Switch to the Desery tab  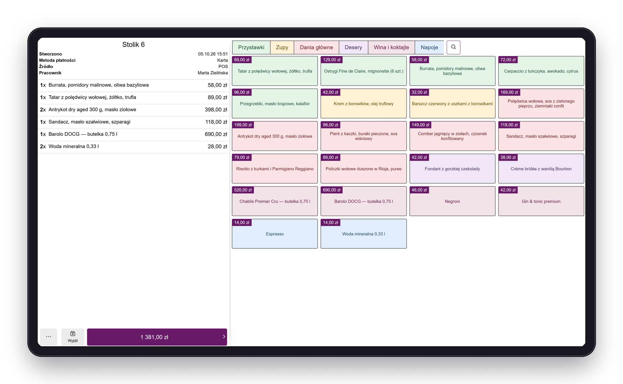(x=353, y=47)
